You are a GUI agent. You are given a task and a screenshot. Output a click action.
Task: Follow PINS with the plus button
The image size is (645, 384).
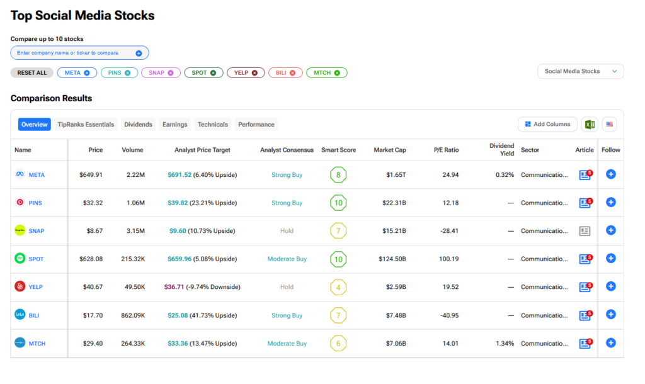point(611,202)
